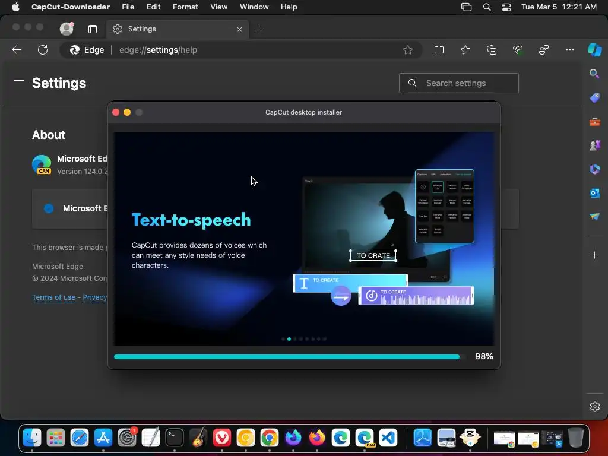This screenshot has width=608, height=456.
Task: Open the Settings hamburger menu
Action: [x=19, y=83]
